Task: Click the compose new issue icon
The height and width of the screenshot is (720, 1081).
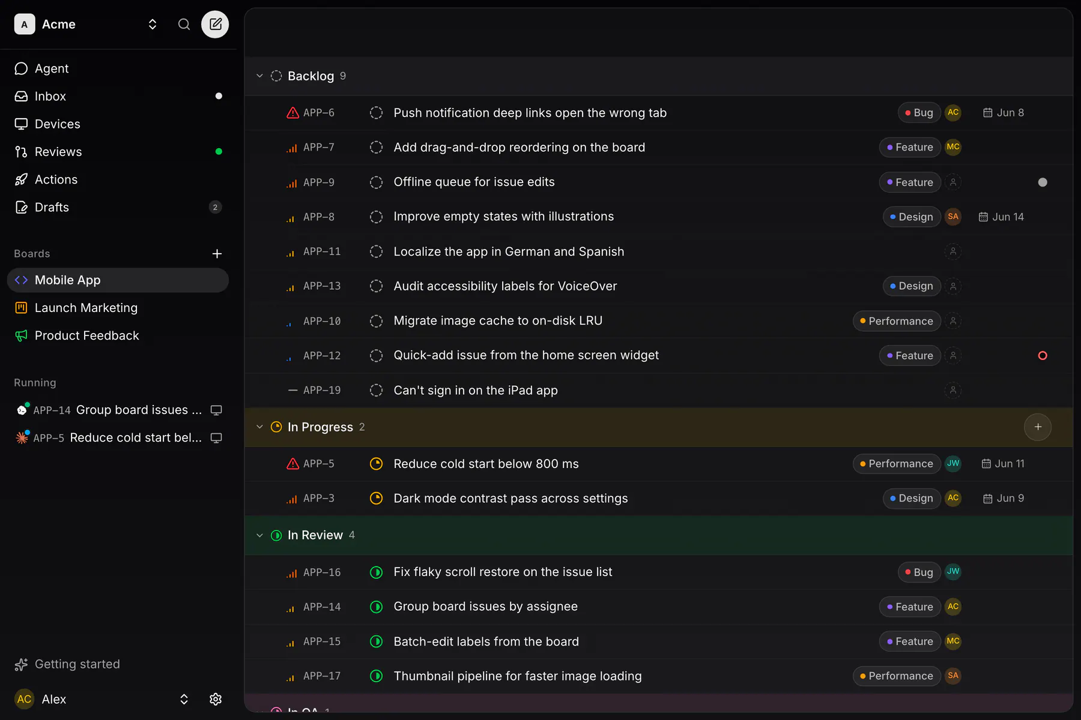Action: point(215,24)
